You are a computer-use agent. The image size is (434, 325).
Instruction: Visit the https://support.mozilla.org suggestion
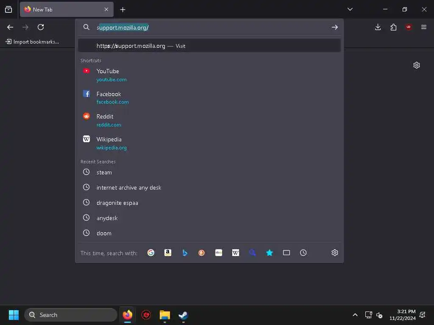click(209, 46)
